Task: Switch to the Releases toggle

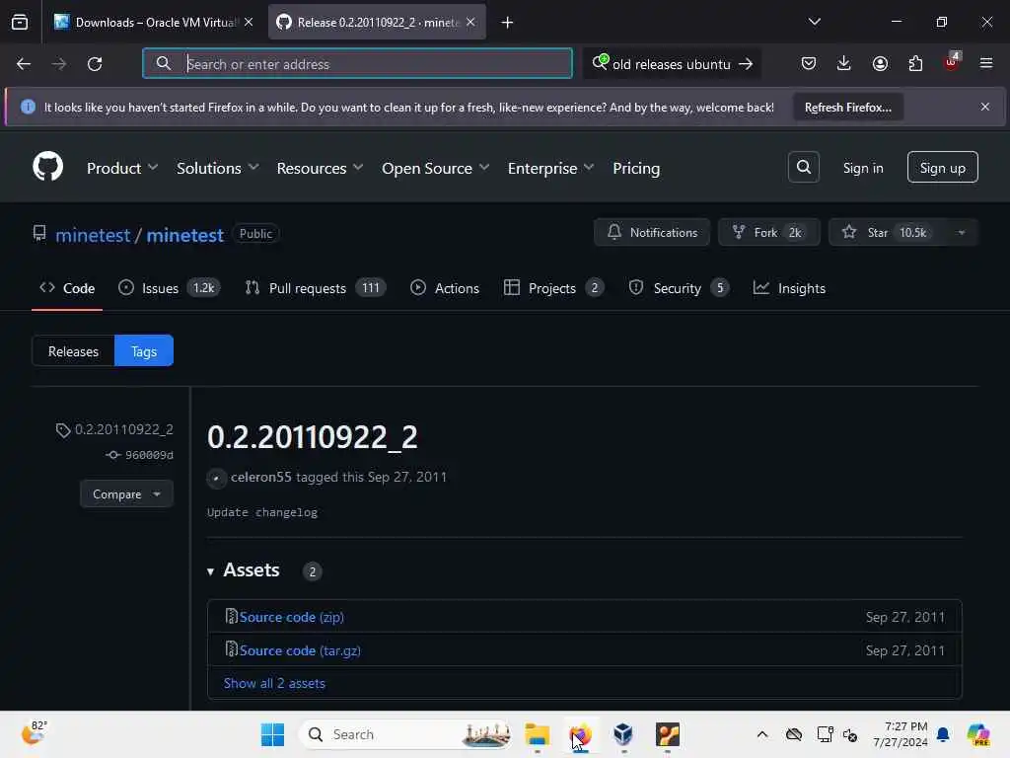Action: coord(73,351)
